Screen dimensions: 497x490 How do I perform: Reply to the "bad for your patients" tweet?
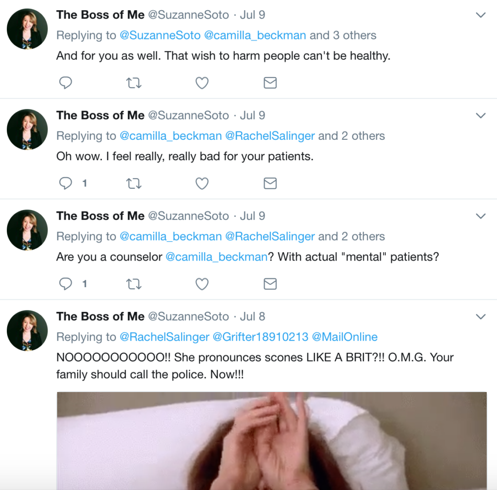(66, 183)
